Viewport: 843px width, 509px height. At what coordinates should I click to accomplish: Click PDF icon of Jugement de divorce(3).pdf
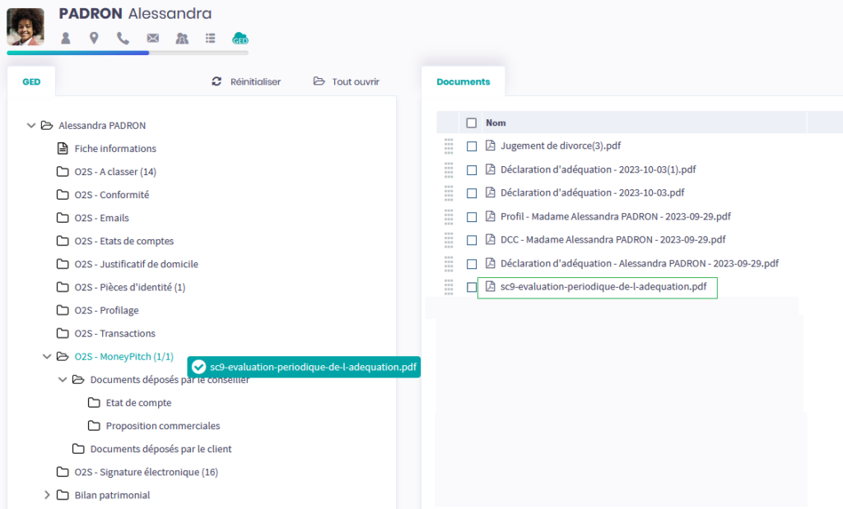coord(490,146)
